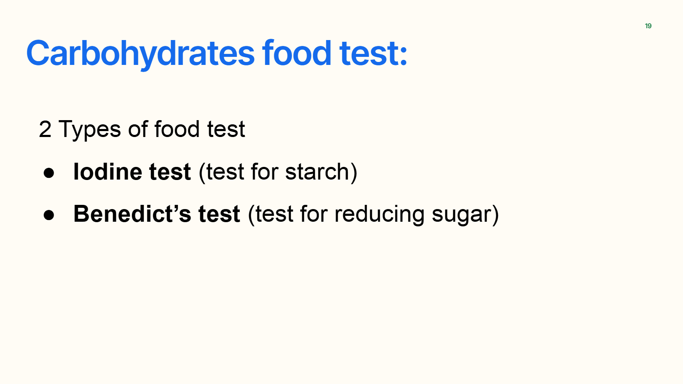
Task: Click "food" in the black subtitle line
Action: 177,129
